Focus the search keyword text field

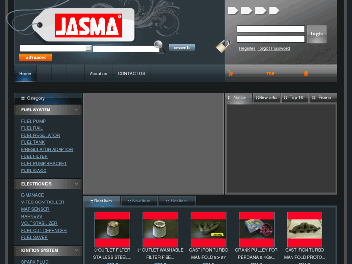click(x=126, y=49)
